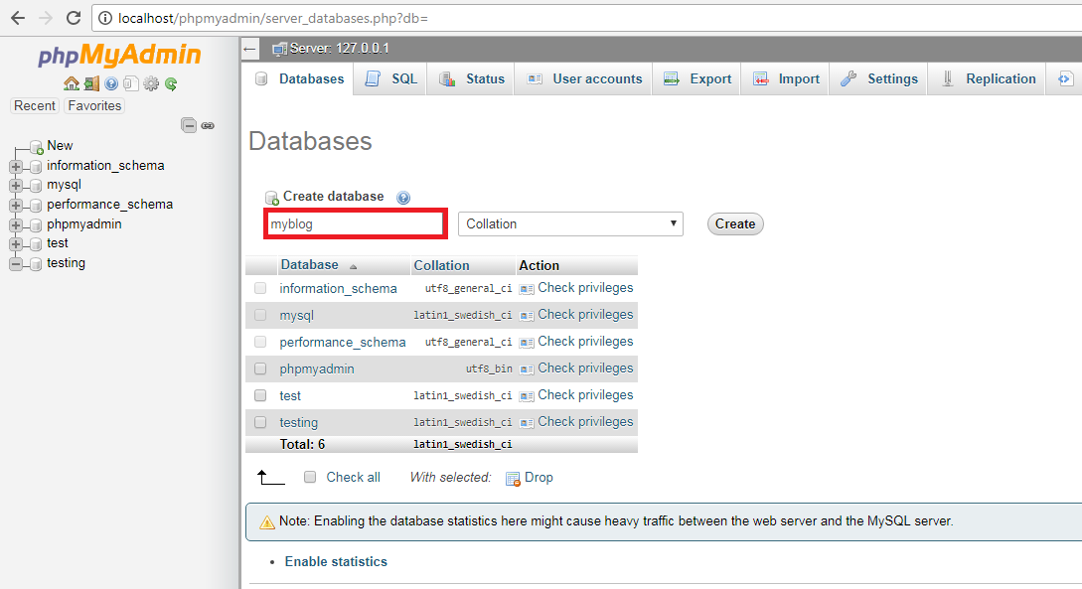
Task: Click the warning triangle icon in the note
Action: pos(267,522)
